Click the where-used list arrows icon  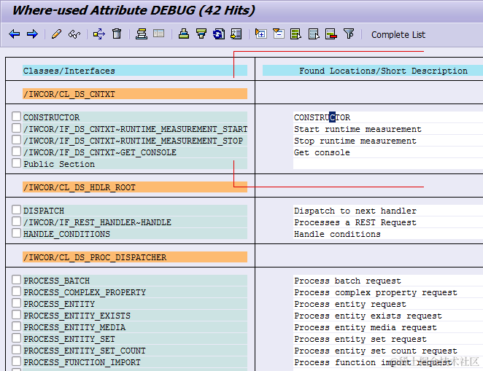tap(99, 34)
